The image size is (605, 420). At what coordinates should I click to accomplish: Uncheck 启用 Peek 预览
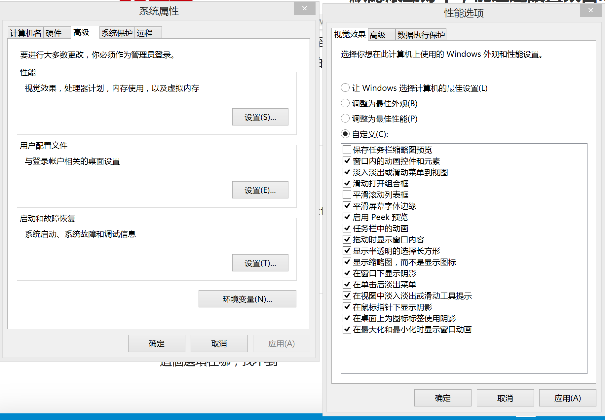tap(347, 217)
